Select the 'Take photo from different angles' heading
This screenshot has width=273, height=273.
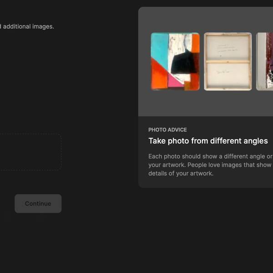pos(208,141)
